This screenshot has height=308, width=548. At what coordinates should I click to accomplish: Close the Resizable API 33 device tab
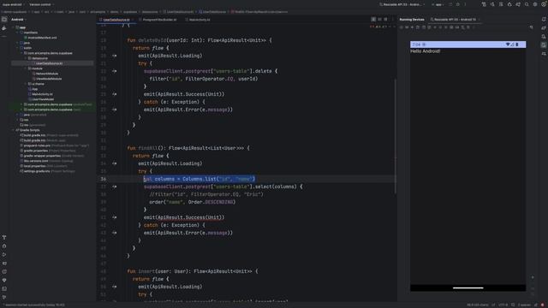[x=479, y=20]
